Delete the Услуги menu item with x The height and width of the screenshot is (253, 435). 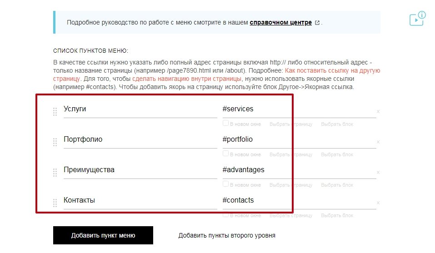click(378, 111)
